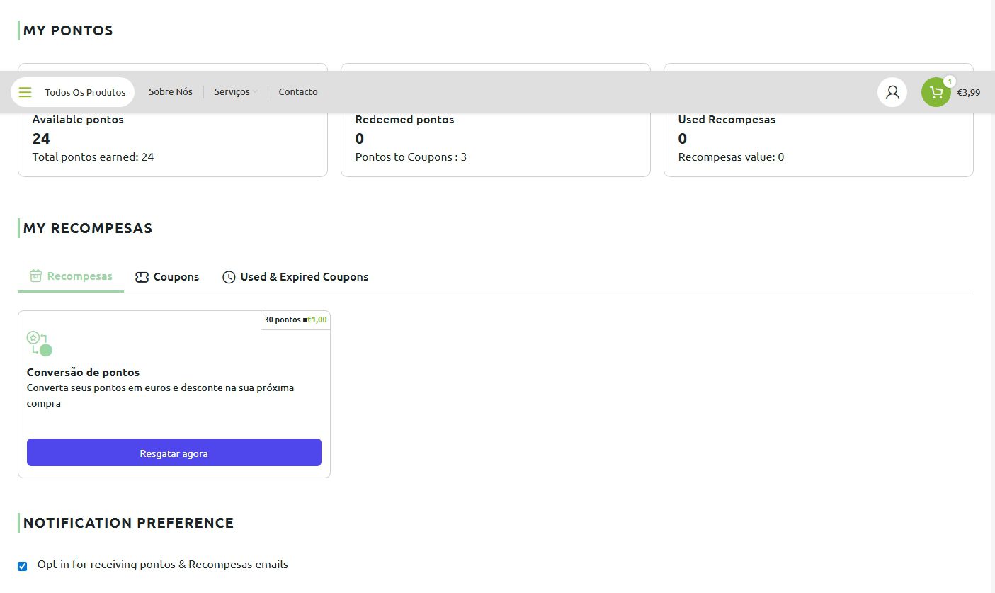Screen dimensions: 995x593
Task: Open the hamburger menu icon
Action: (25, 92)
